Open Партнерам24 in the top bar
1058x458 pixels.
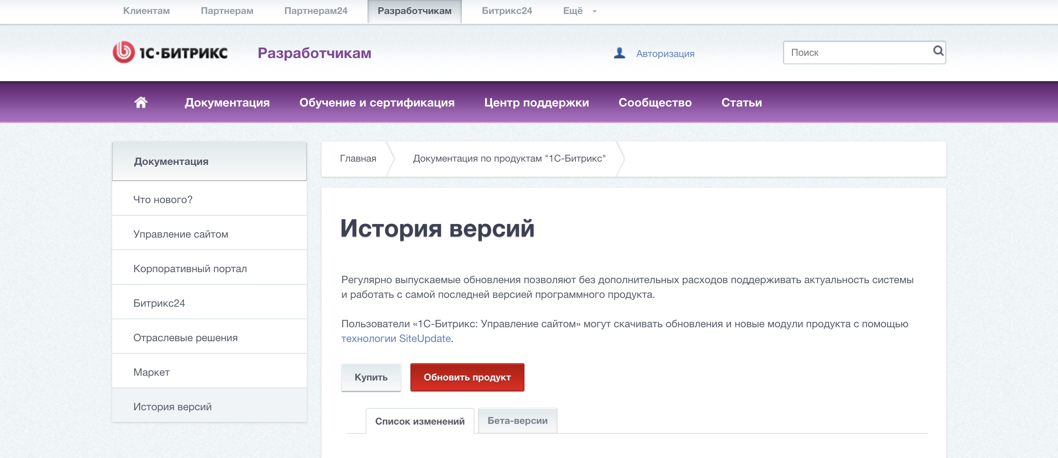point(316,11)
